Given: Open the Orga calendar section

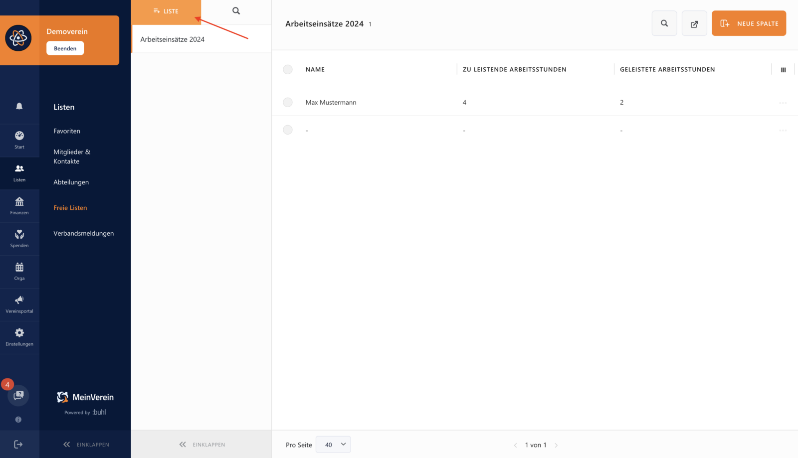Looking at the screenshot, I should click(19, 272).
